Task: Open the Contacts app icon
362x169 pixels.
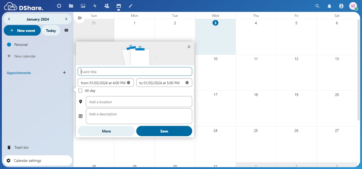Action: (107, 6)
